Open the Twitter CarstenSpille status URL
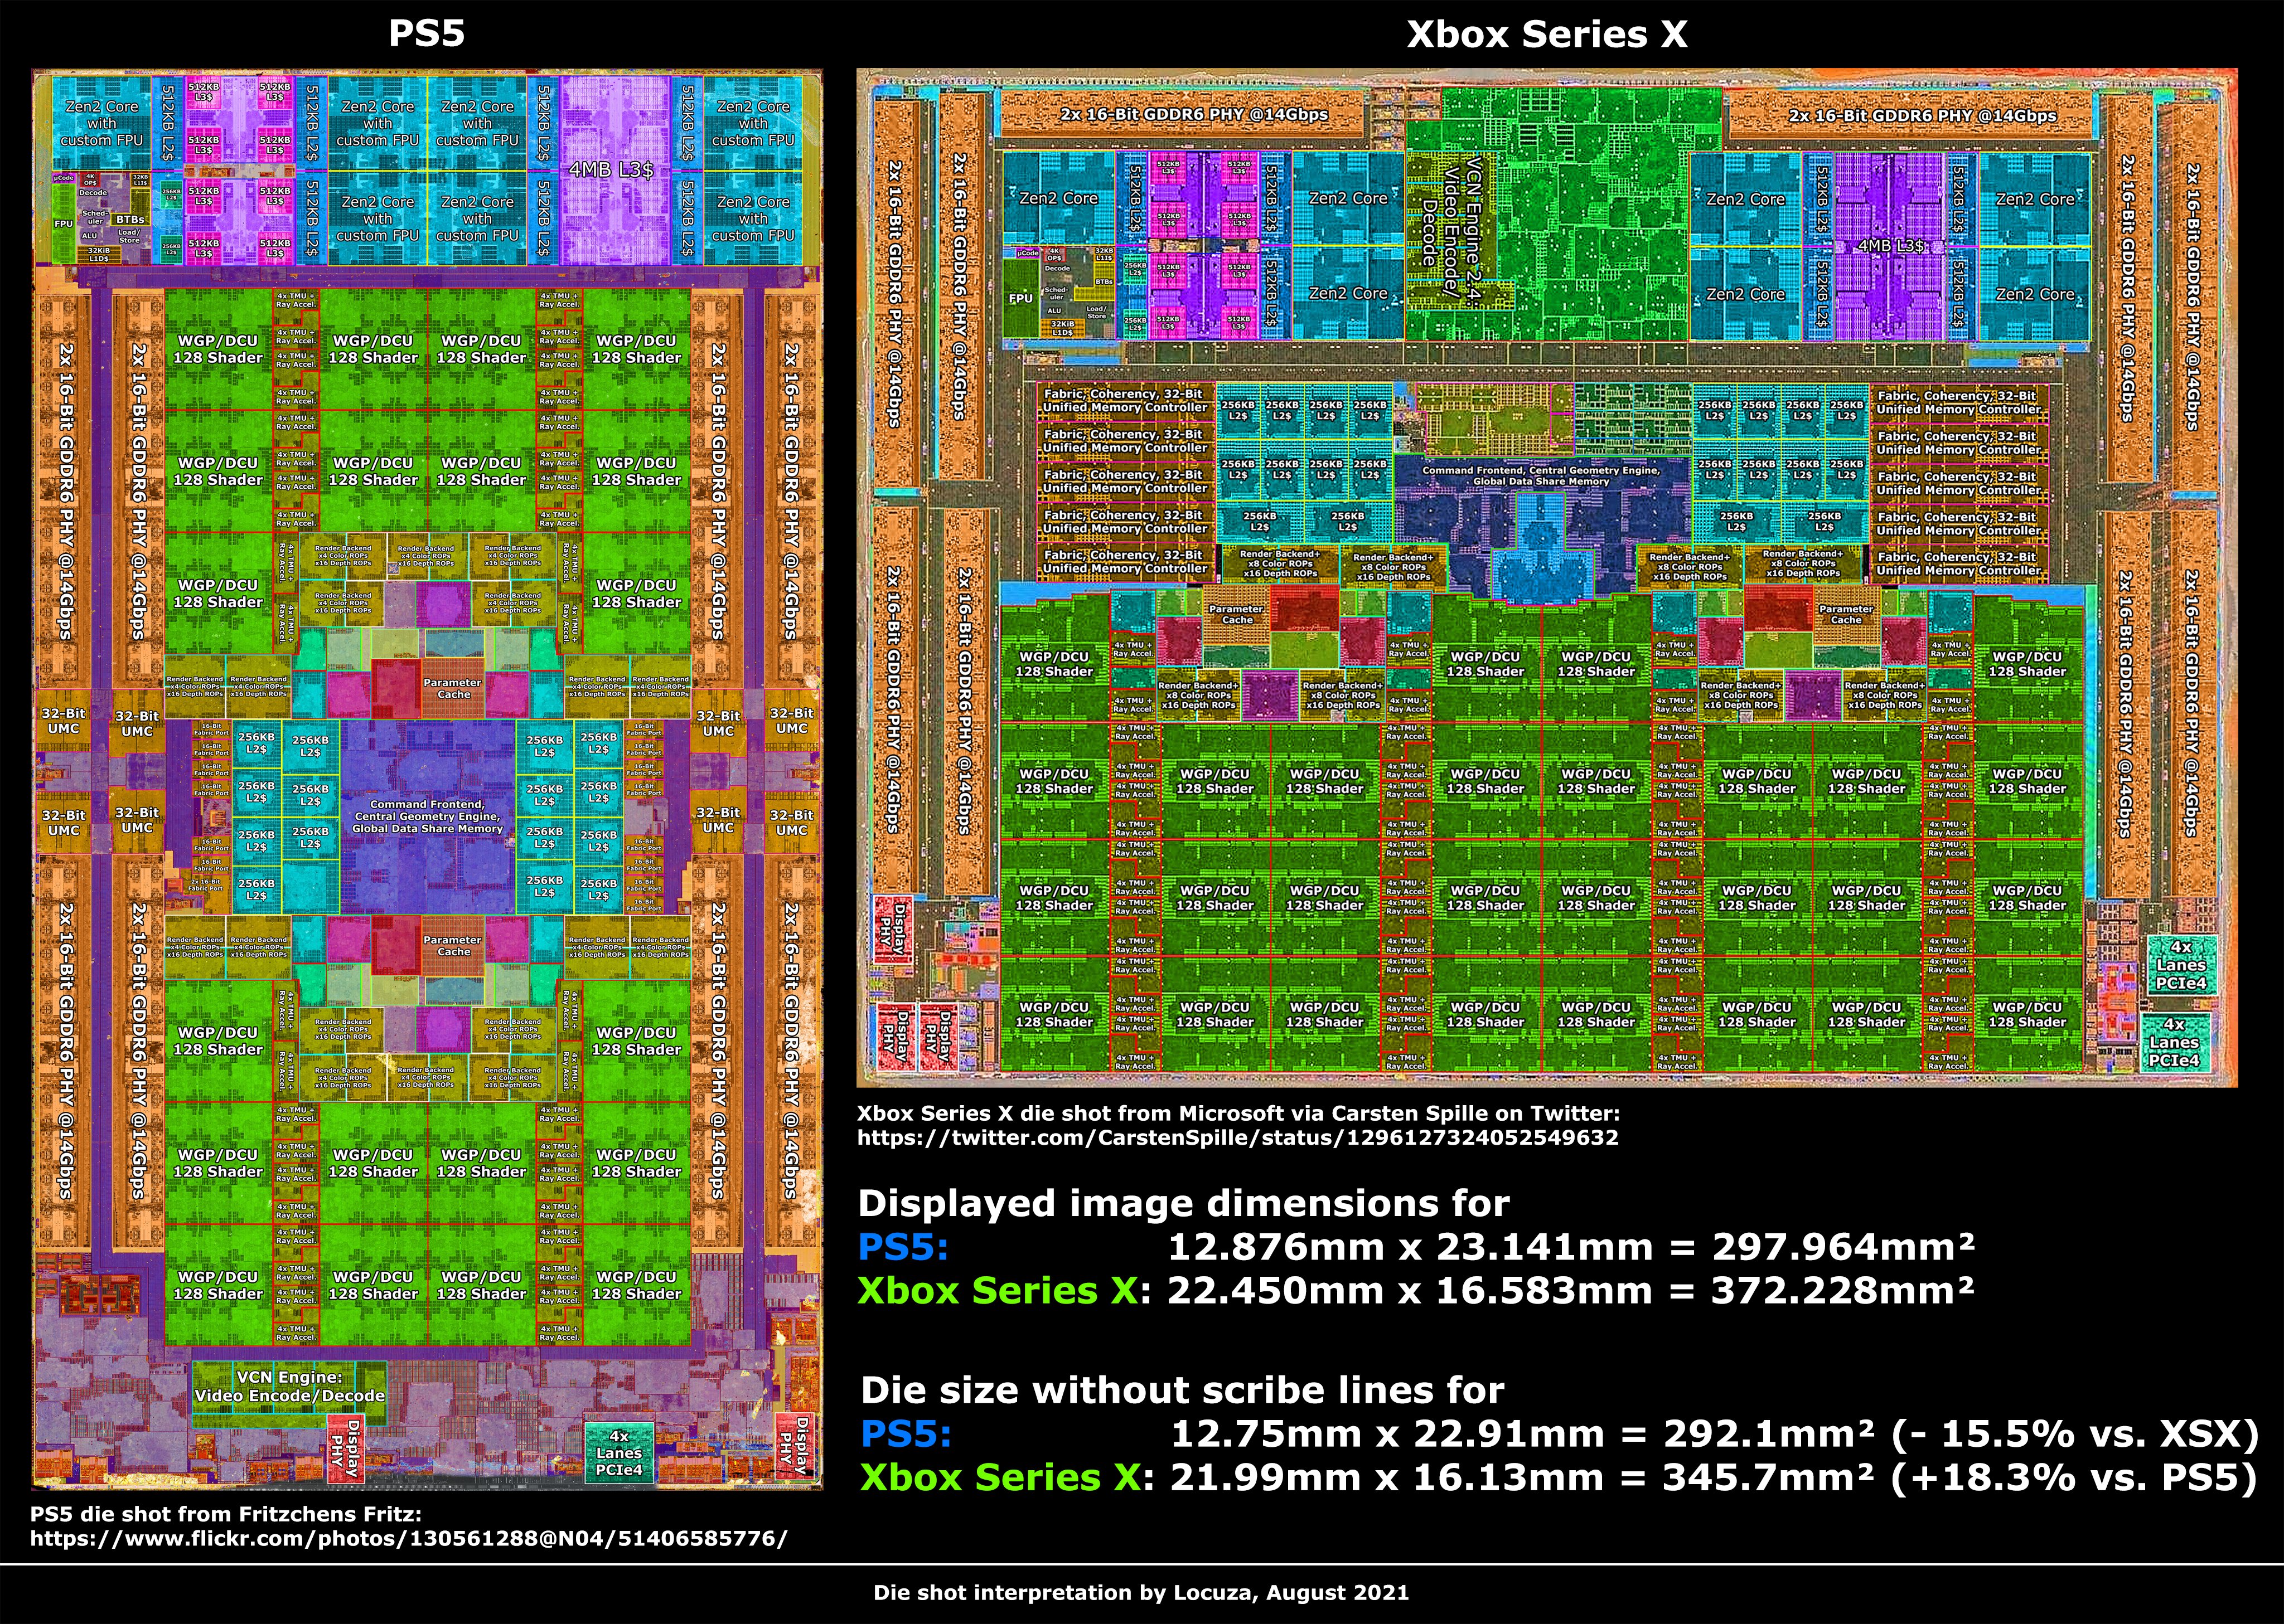Screen dimensions: 2284x1624 [1237, 1137]
